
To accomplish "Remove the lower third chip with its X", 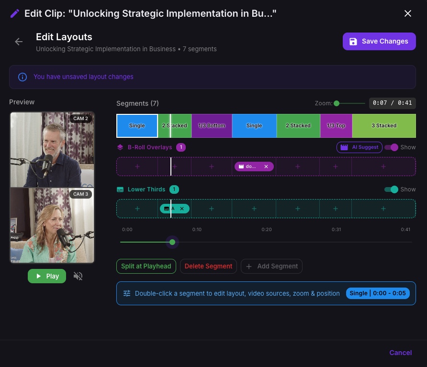I will point(182,209).
